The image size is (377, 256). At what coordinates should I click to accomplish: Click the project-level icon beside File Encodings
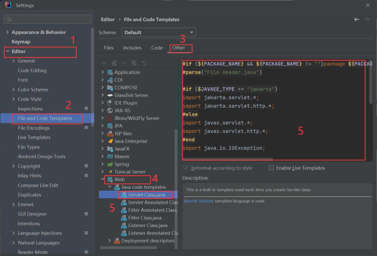(x=86, y=128)
